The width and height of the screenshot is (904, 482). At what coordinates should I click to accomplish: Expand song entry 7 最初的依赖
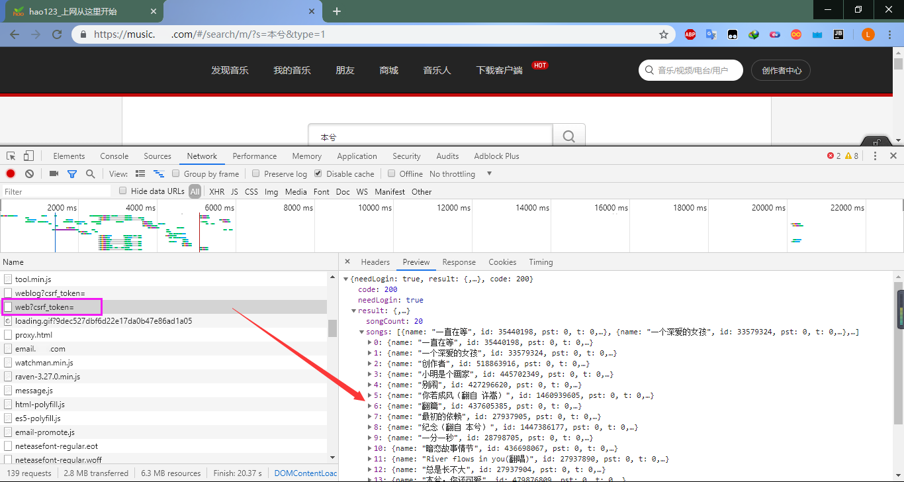369,416
